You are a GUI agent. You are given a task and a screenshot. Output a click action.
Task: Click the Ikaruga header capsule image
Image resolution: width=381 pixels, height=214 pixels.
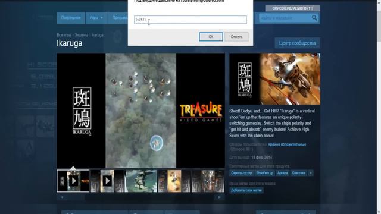click(x=275, y=79)
